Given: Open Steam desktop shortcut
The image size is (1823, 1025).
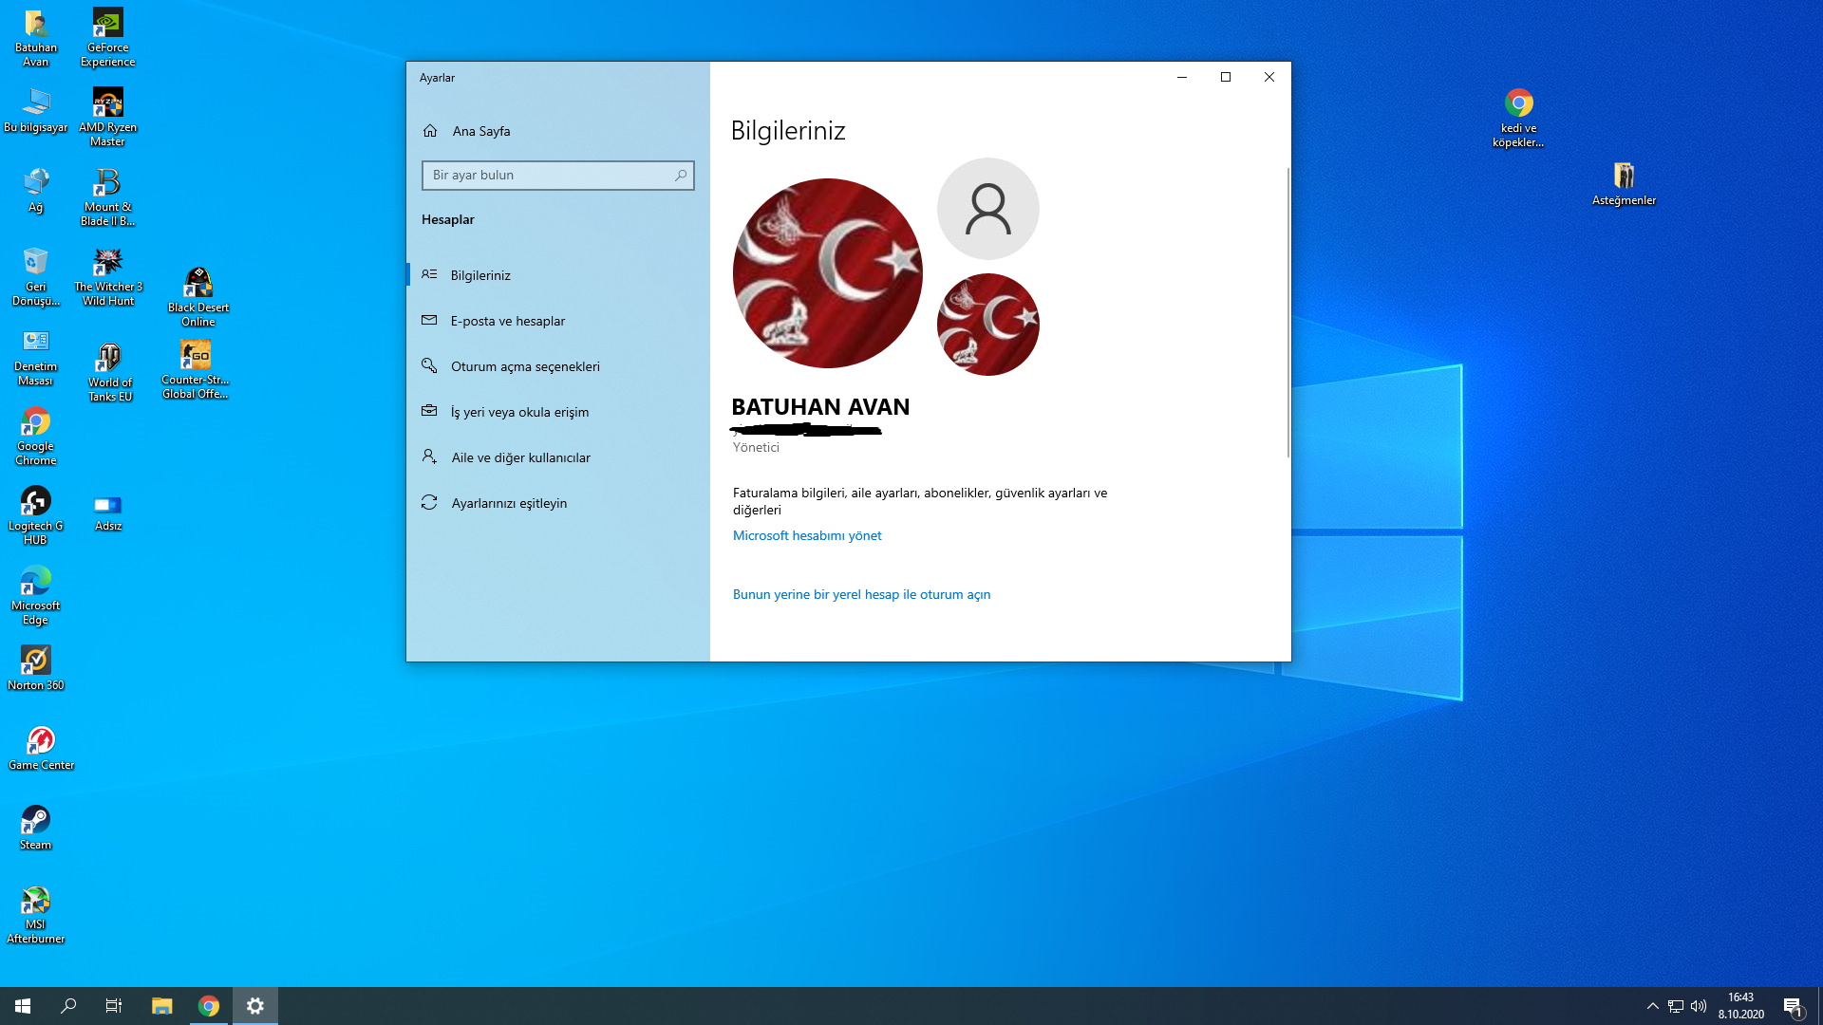Looking at the screenshot, I should (x=36, y=821).
